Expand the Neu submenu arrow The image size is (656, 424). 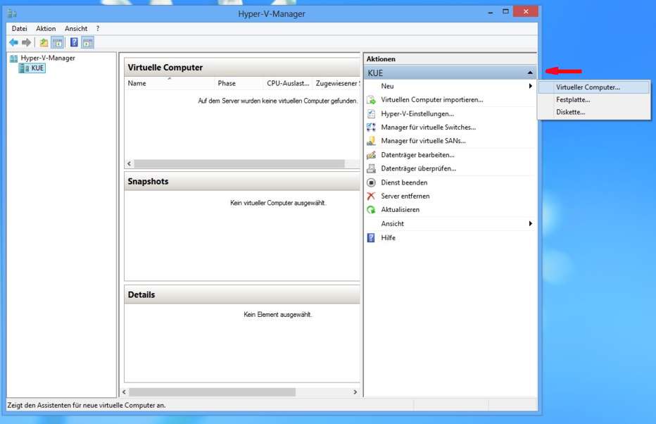point(531,86)
